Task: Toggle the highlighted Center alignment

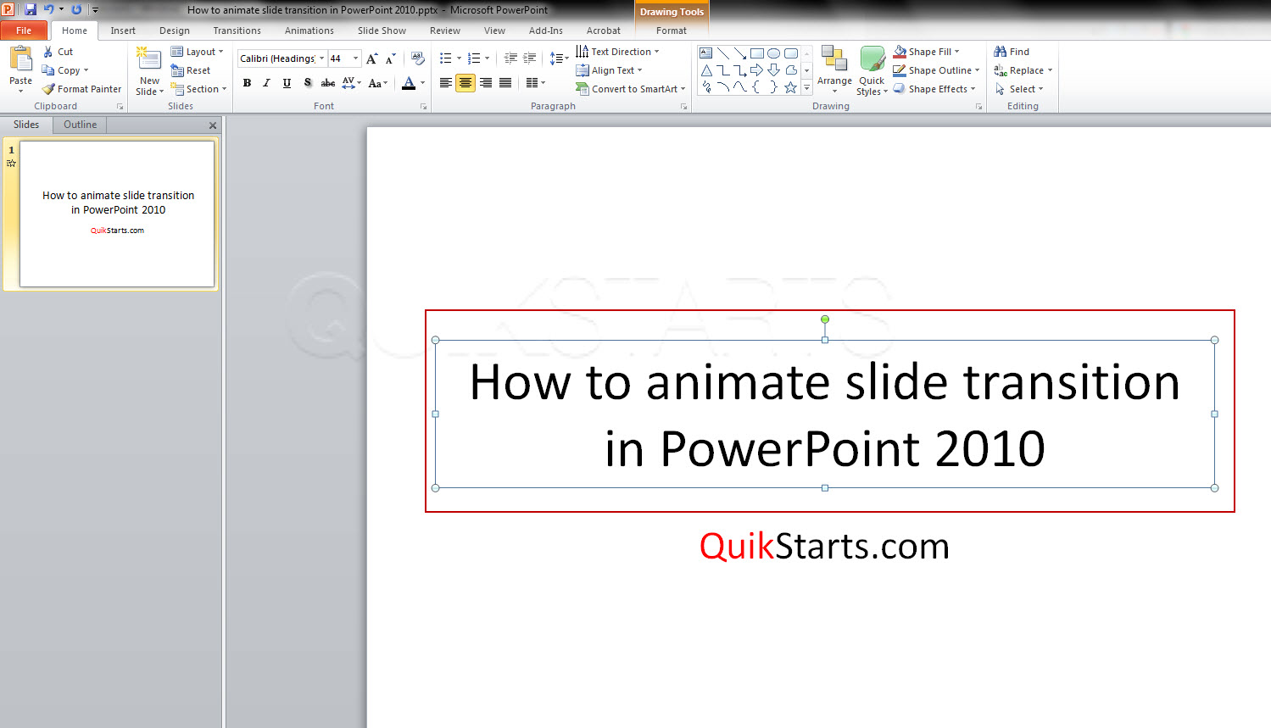Action: click(x=465, y=82)
